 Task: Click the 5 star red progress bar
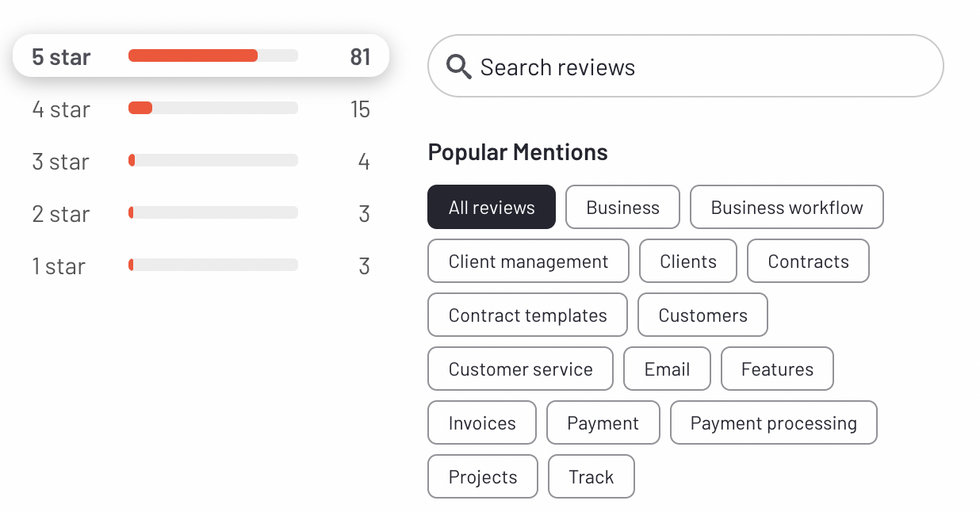click(x=193, y=55)
